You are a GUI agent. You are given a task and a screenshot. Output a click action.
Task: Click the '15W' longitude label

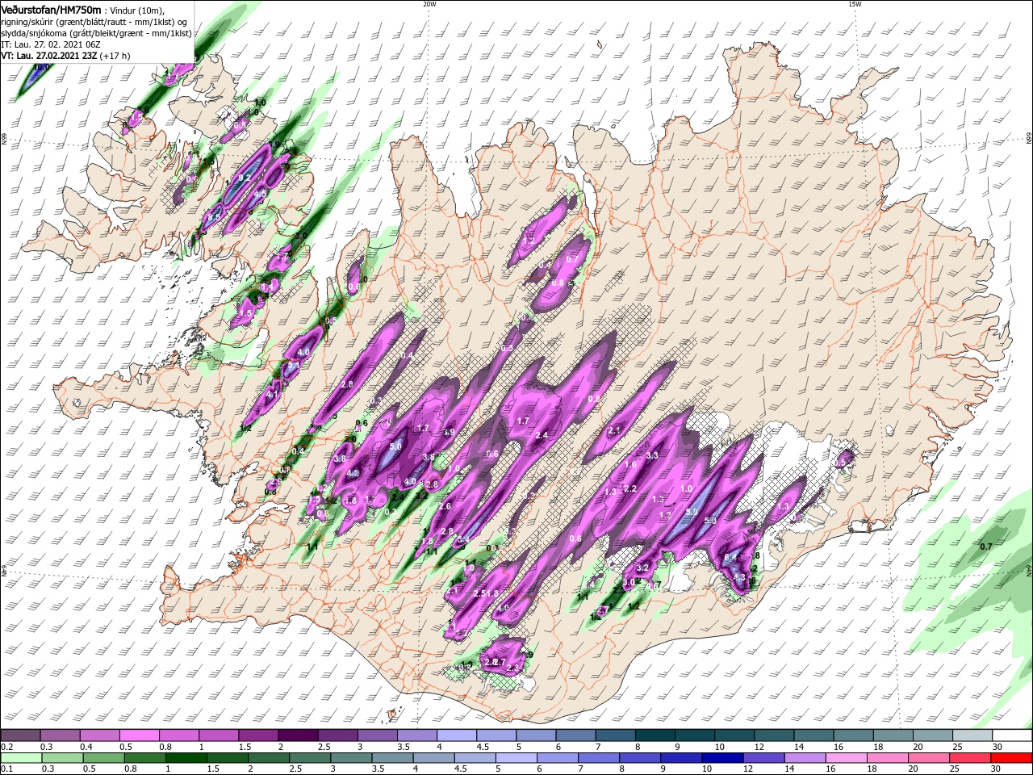[x=855, y=4]
